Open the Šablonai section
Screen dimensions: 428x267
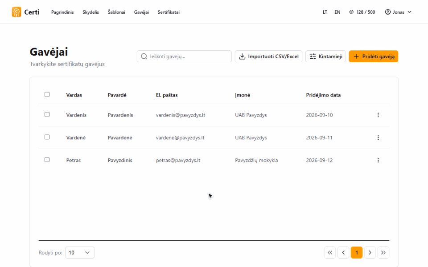116,12
